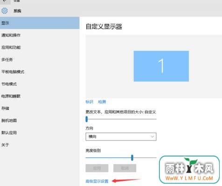Click the settings gear icon beside 系统
222x186 pixels.
tap(4, 11)
